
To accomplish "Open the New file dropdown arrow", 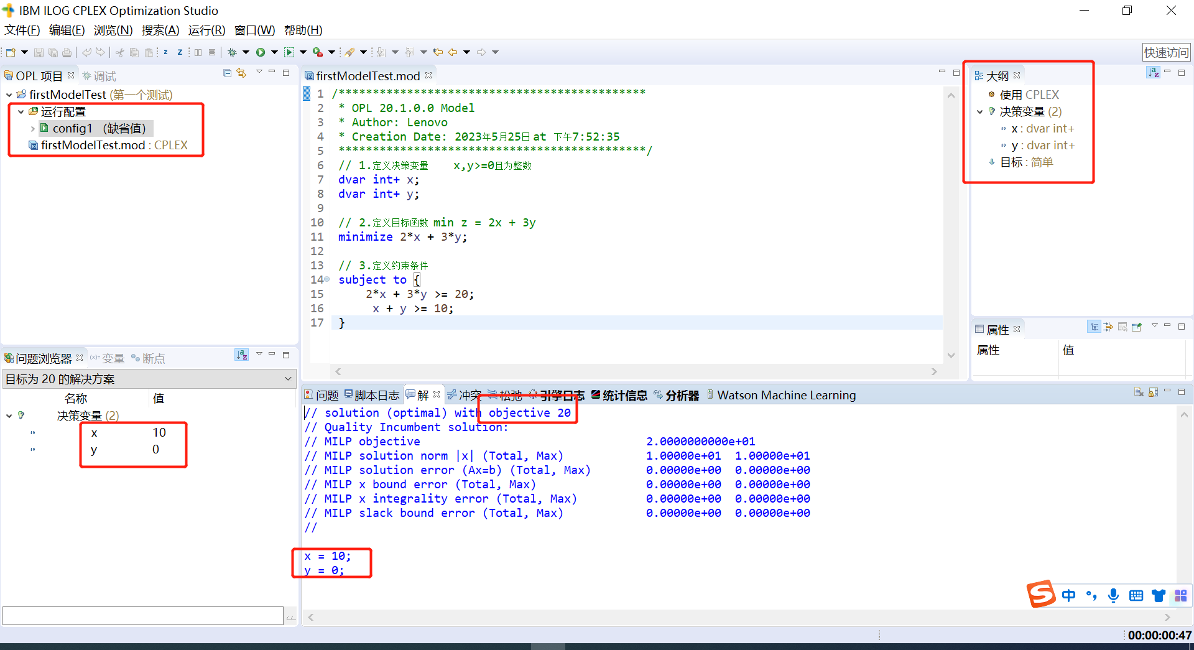I will 25,52.
